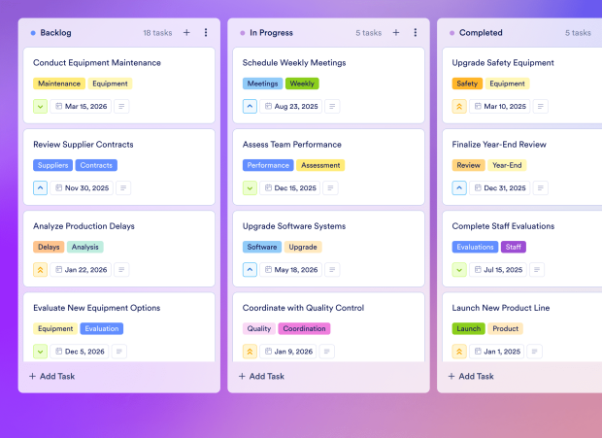The height and width of the screenshot is (438, 602).
Task: Open the Coordinate with Quality Control card
Action: [x=303, y=308]
